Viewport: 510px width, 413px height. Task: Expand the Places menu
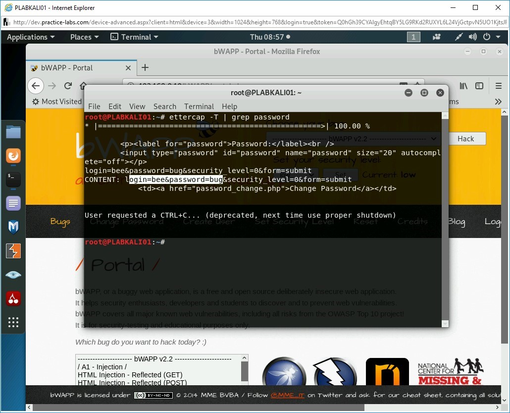click(84, 37)
